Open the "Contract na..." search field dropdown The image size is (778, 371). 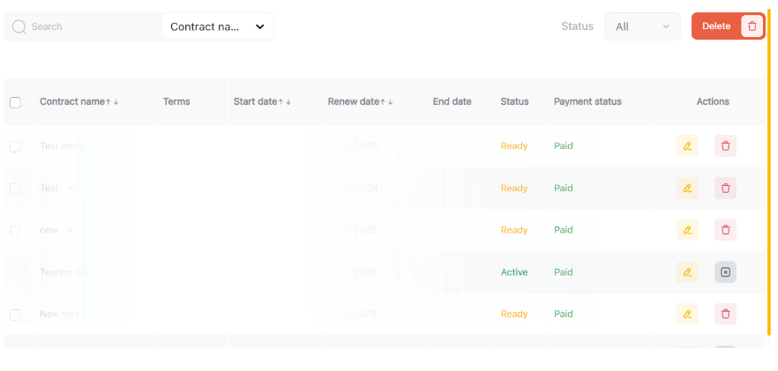tap(218, 26)
